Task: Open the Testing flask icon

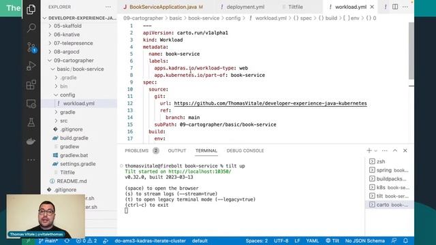Action: [x=31, y=122]
